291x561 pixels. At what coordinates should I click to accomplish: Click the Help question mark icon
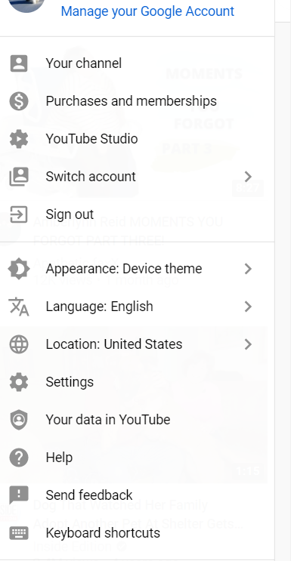[x=19, y=458]
